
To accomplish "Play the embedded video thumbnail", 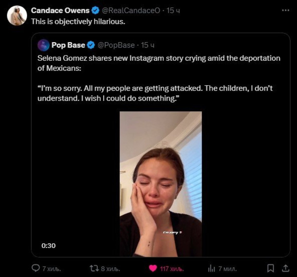I will click(161, 184).
